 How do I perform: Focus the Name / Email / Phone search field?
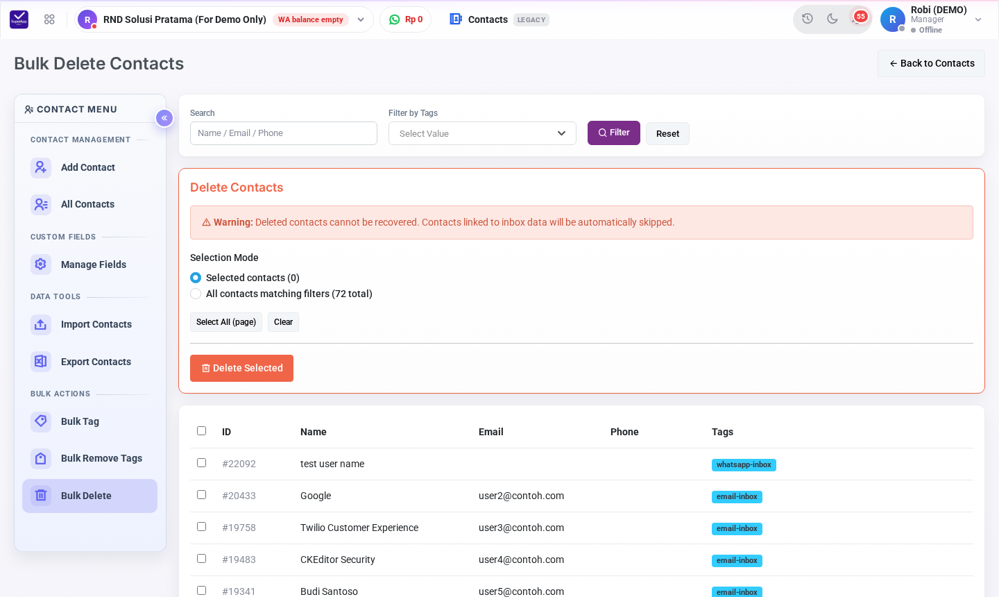click(284, 133)
